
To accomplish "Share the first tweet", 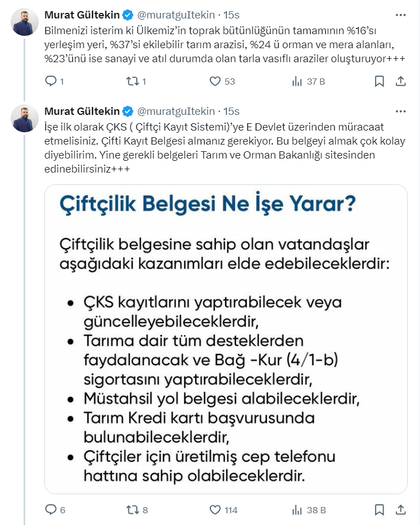I will (400, 82).
